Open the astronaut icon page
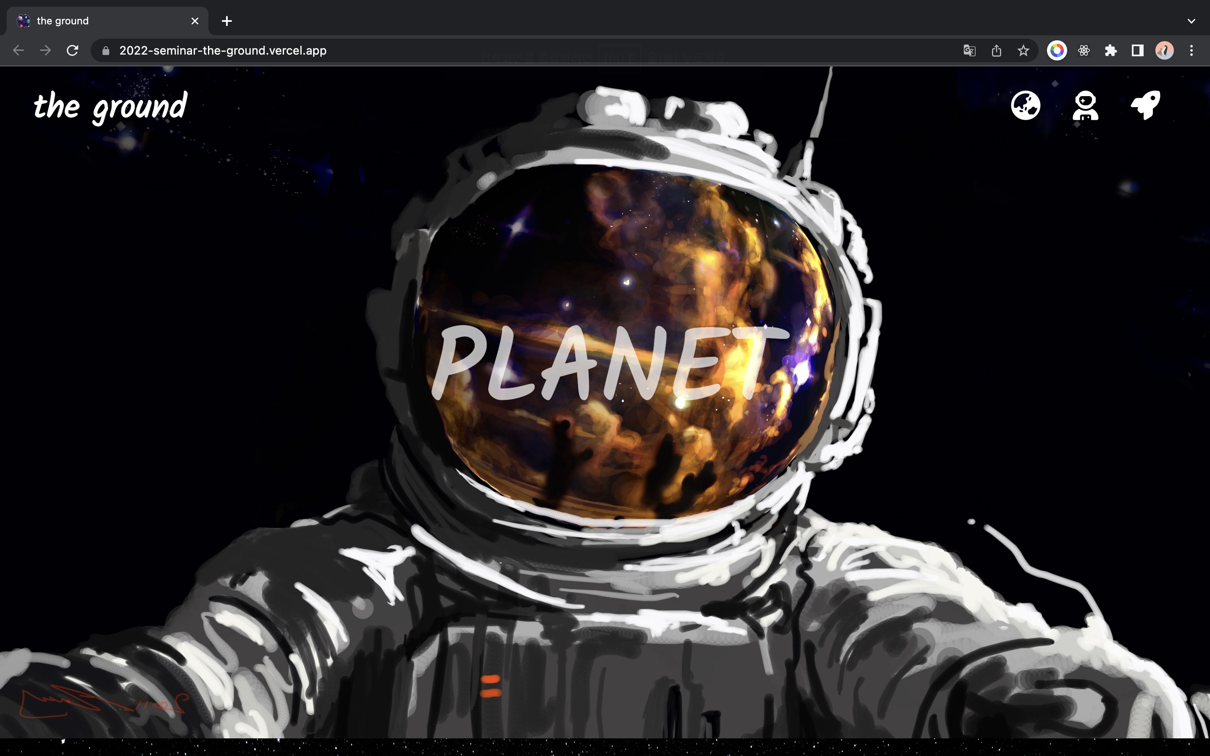Viewport: 1210px width, 756px height. pos(1085,105)
